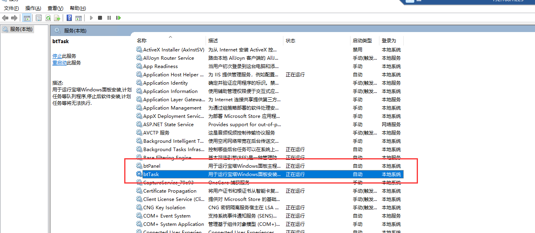
Task: Click the Back arrow toolbar icon
Action: point(5,18)
